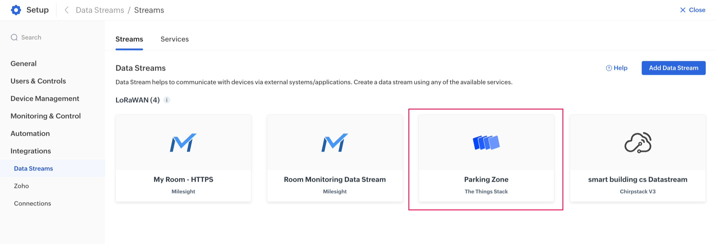Click the LoRaWAN info icon
The height and width of the screenshot is (244, 716).
(x=167, y=100)
